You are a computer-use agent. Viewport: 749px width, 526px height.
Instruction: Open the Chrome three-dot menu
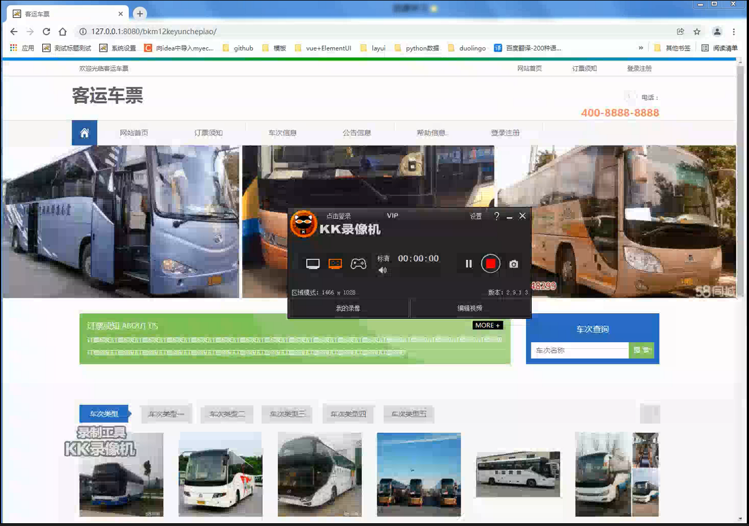click(x=733, y=32)
